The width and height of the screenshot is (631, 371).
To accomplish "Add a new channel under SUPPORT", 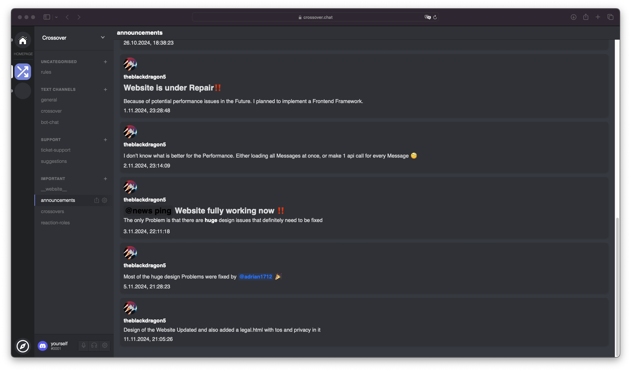I will (x=105, y=140).
